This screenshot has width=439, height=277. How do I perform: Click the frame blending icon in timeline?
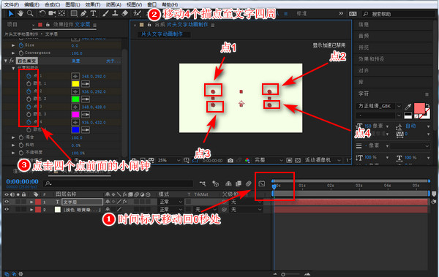pos(239,183)
